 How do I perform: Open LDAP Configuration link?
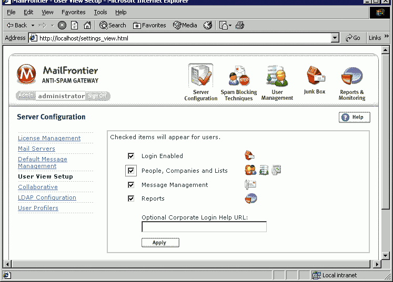(47, 197)
